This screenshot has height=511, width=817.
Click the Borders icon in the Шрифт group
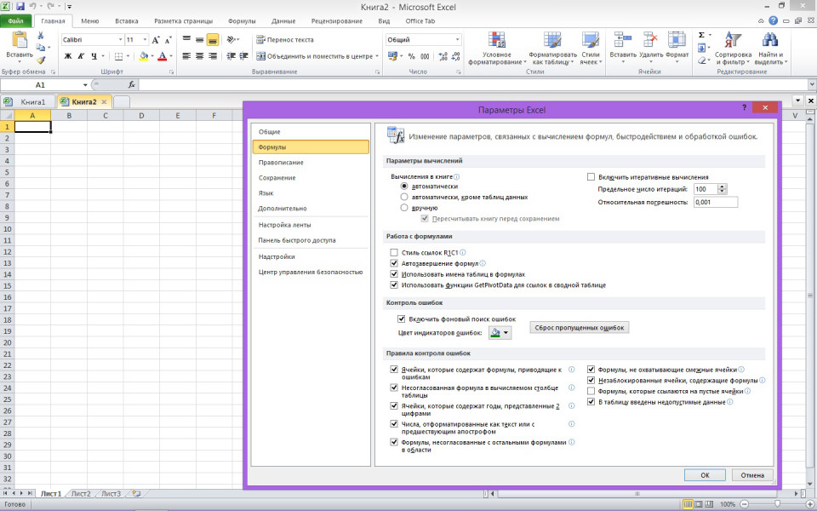pyautogui.click(x=119, y=56)
